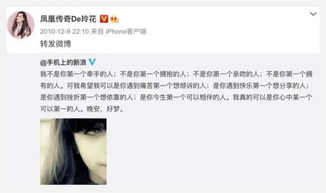Click the iPhone客户端 source link
The width and height of the screenshot is (326, 193).
click(126, 31)
